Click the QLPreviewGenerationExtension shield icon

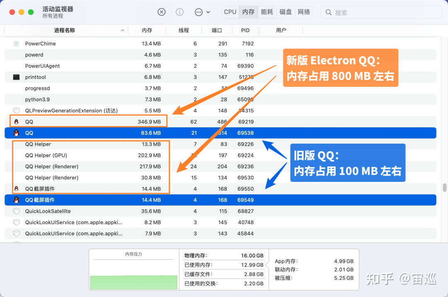17,110
